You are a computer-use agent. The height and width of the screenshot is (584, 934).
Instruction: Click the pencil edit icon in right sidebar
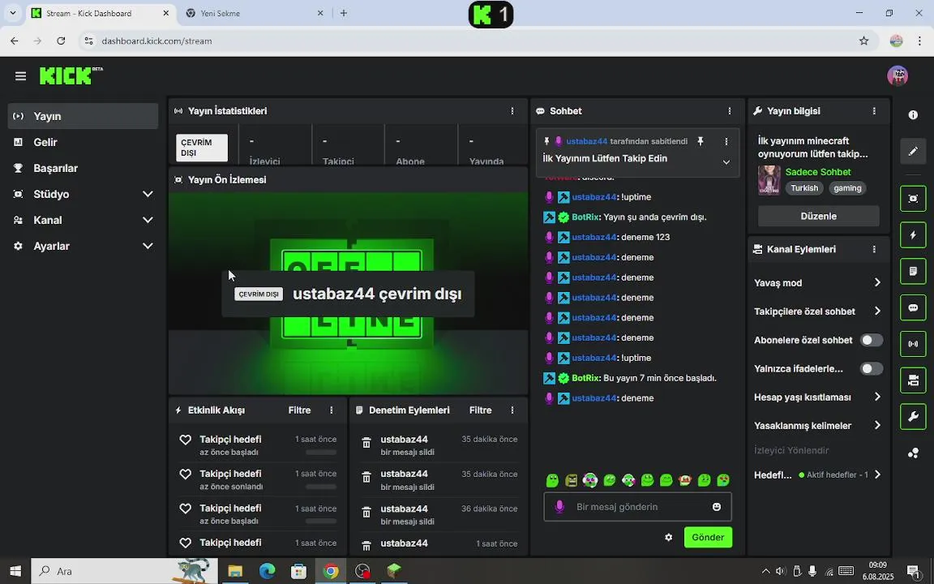pyautogui.click(x=913, y=152)
